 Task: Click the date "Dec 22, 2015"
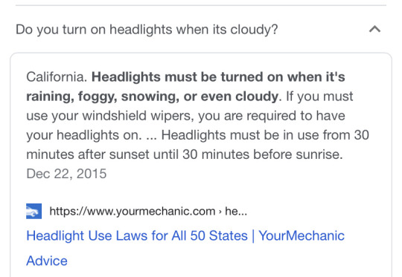(x=66, y=174)
